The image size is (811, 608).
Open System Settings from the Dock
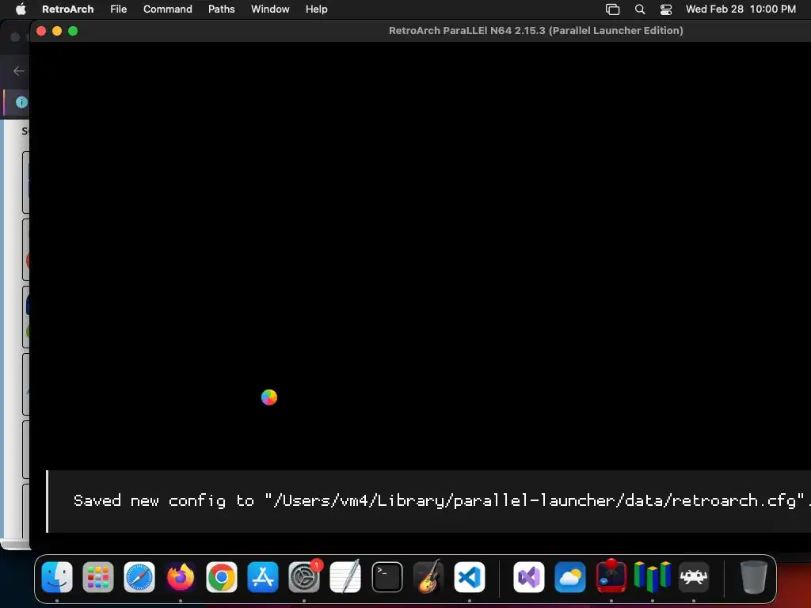pos(304,576)
